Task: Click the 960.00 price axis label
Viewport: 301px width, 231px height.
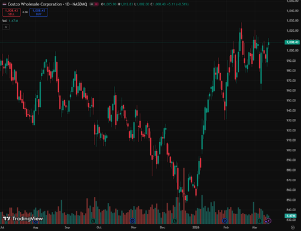Action: [291, 91]
